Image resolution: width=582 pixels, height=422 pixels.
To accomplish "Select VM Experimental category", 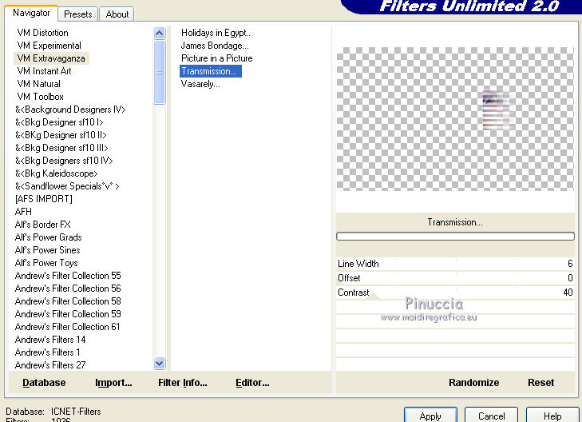I will pos(49,46).
